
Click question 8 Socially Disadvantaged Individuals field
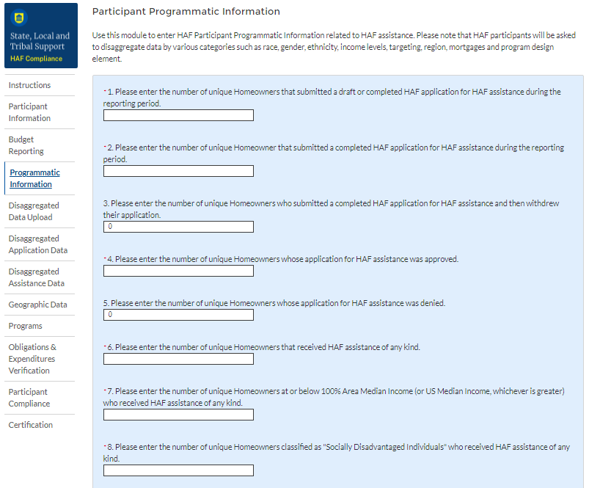(x=178, y=470)
